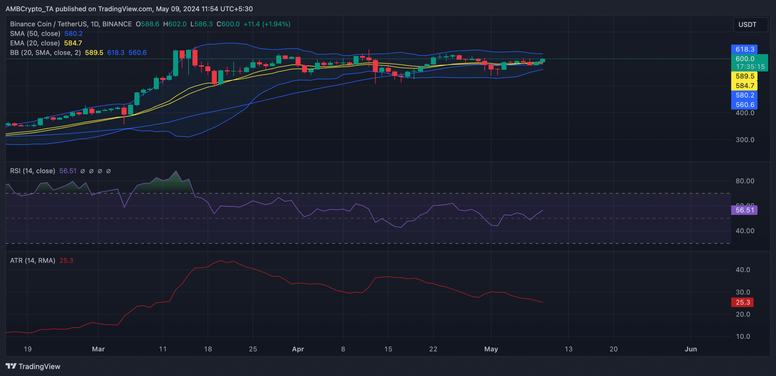Image resolution: width=776 pixels, height=376 pixels.
Task: Click the Apr date on time axis
Action: [x=298, y=349]
